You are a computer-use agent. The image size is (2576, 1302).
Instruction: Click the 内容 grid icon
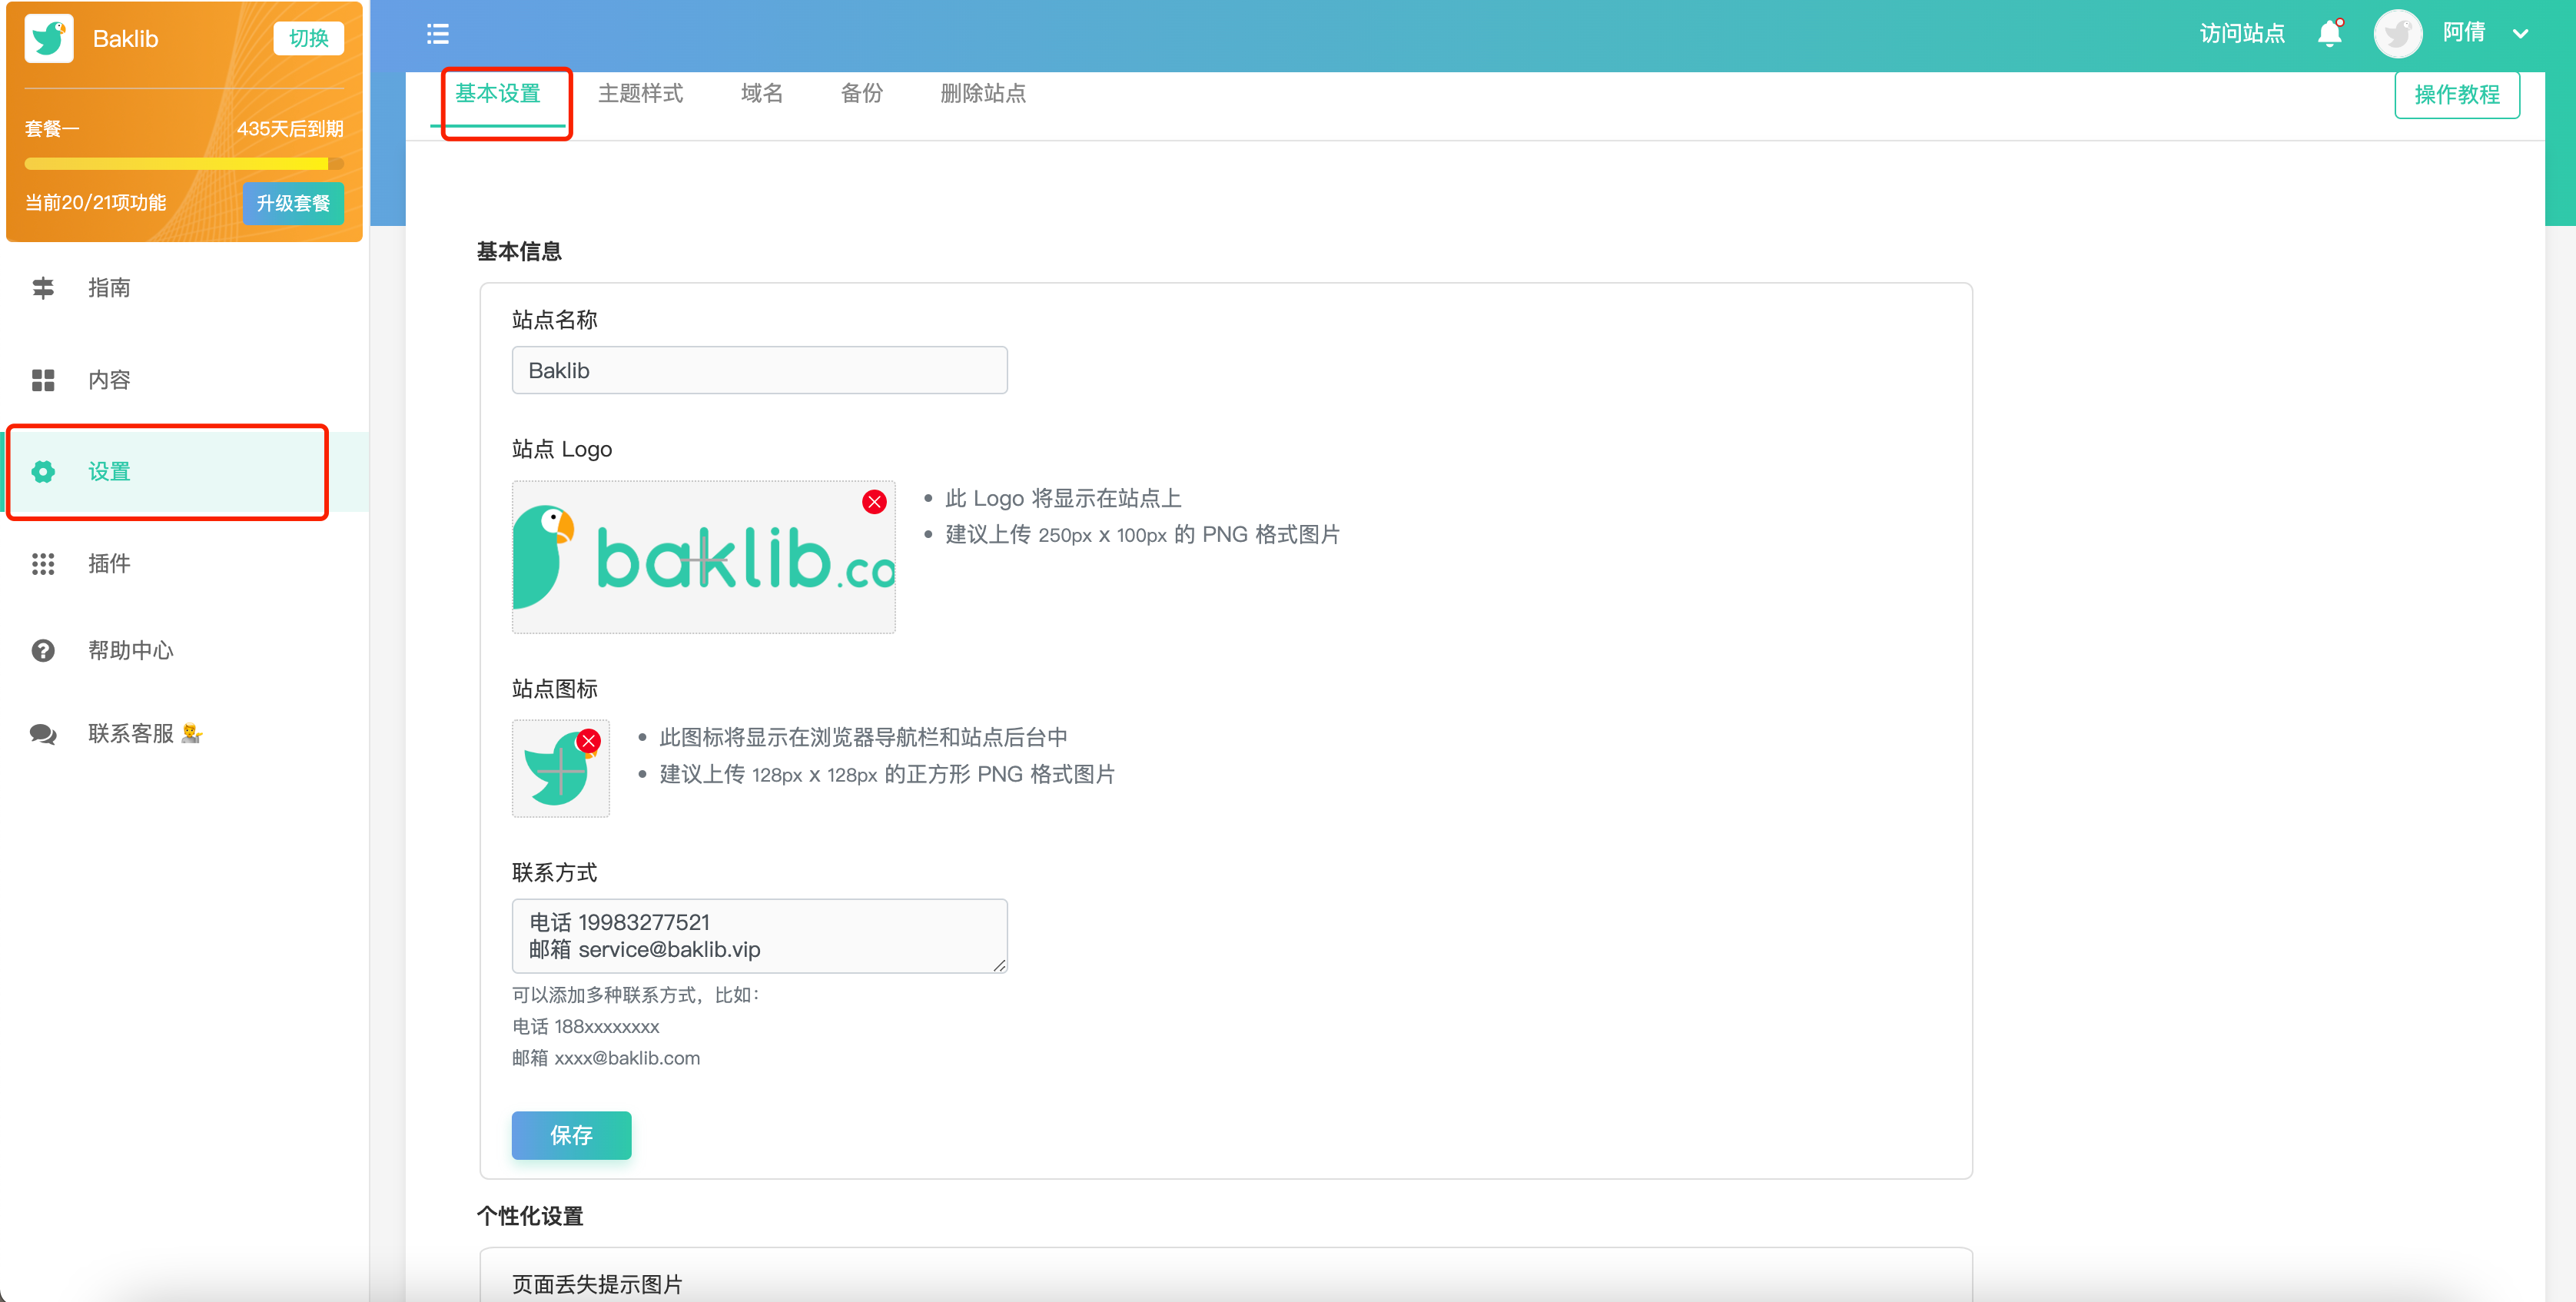pyautogui.click(x=43, y=380)
